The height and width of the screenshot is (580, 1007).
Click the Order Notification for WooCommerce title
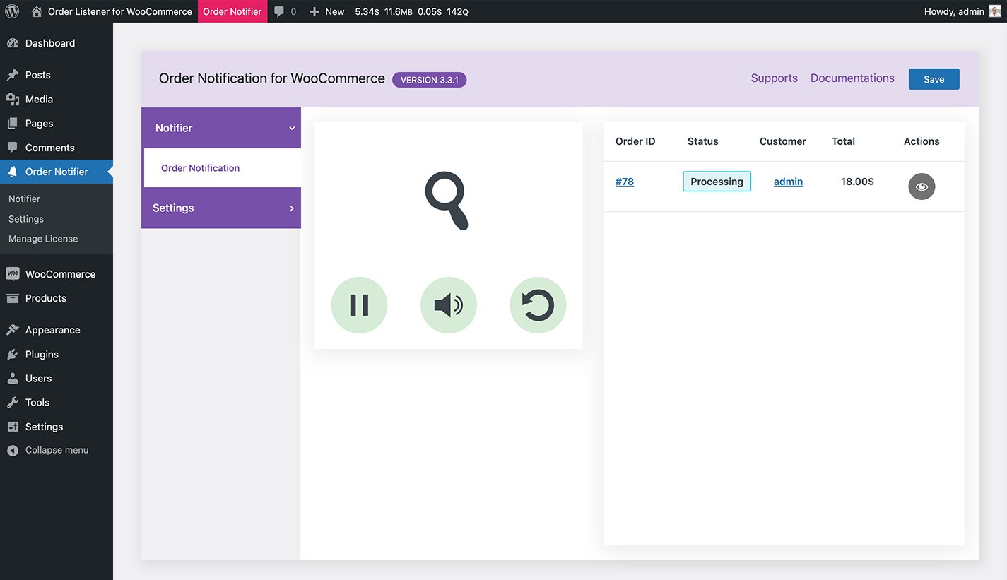(272, 78)
